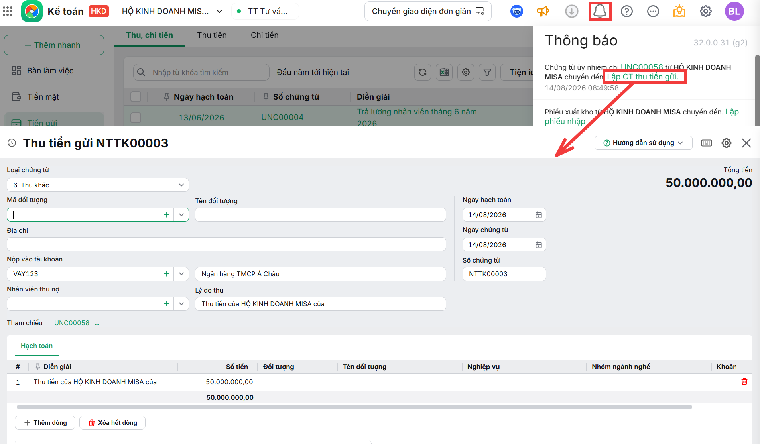Open Hướng dẫn sử dụng dropdown
The width and height of the screenshot is (762, 444).
643,143
